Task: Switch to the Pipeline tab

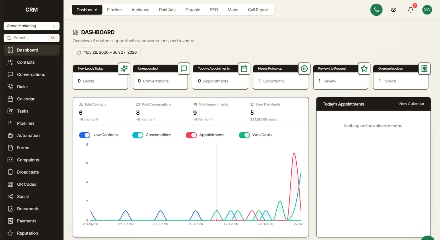Action: point(114,10)
